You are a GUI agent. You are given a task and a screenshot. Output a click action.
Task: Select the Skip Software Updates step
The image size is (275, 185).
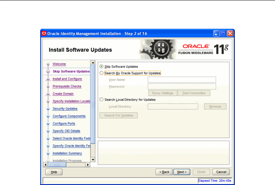coord(71,71)
